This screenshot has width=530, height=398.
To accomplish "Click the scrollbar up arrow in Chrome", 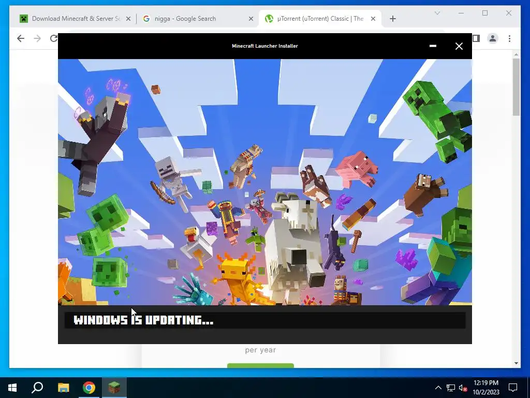I will coord(516,54).
